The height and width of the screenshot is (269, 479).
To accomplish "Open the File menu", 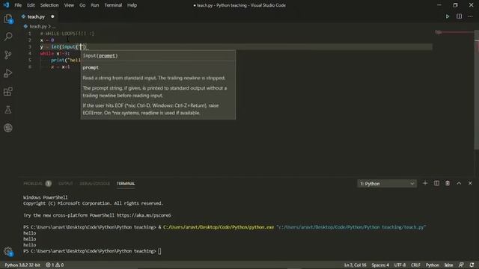I will click(x=18, y=5).
